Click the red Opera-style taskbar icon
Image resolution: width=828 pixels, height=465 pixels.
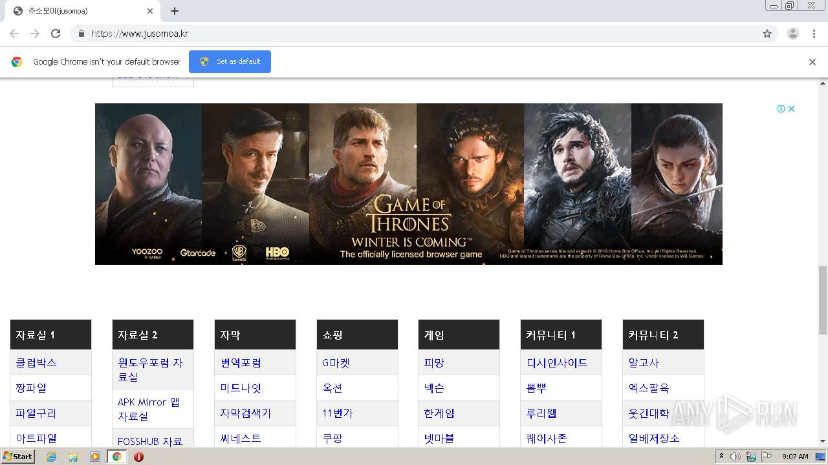(138, 457)
